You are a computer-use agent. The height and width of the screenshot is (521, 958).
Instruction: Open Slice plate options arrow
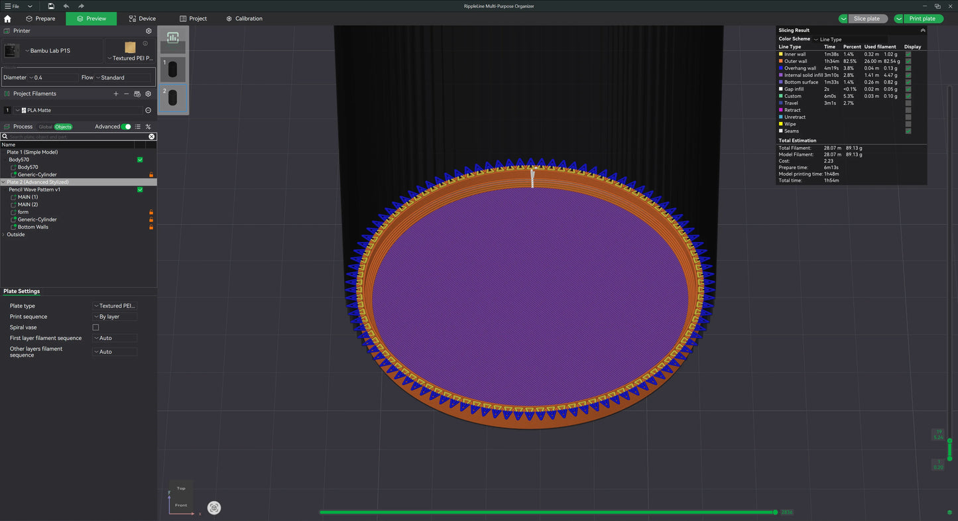(x=843, y=19)
